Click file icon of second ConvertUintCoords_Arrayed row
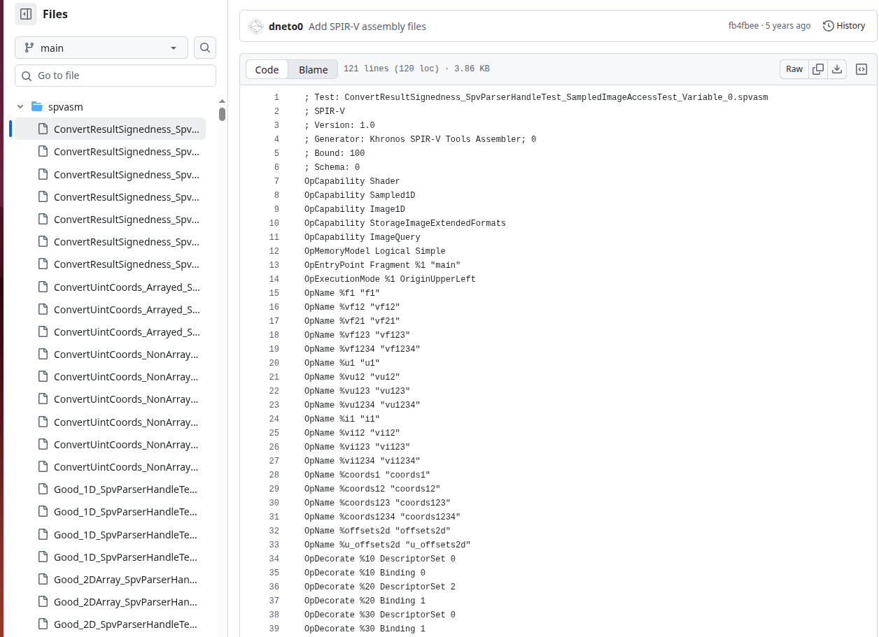Screen dimensions: 879x637 [x=43, y=309]
